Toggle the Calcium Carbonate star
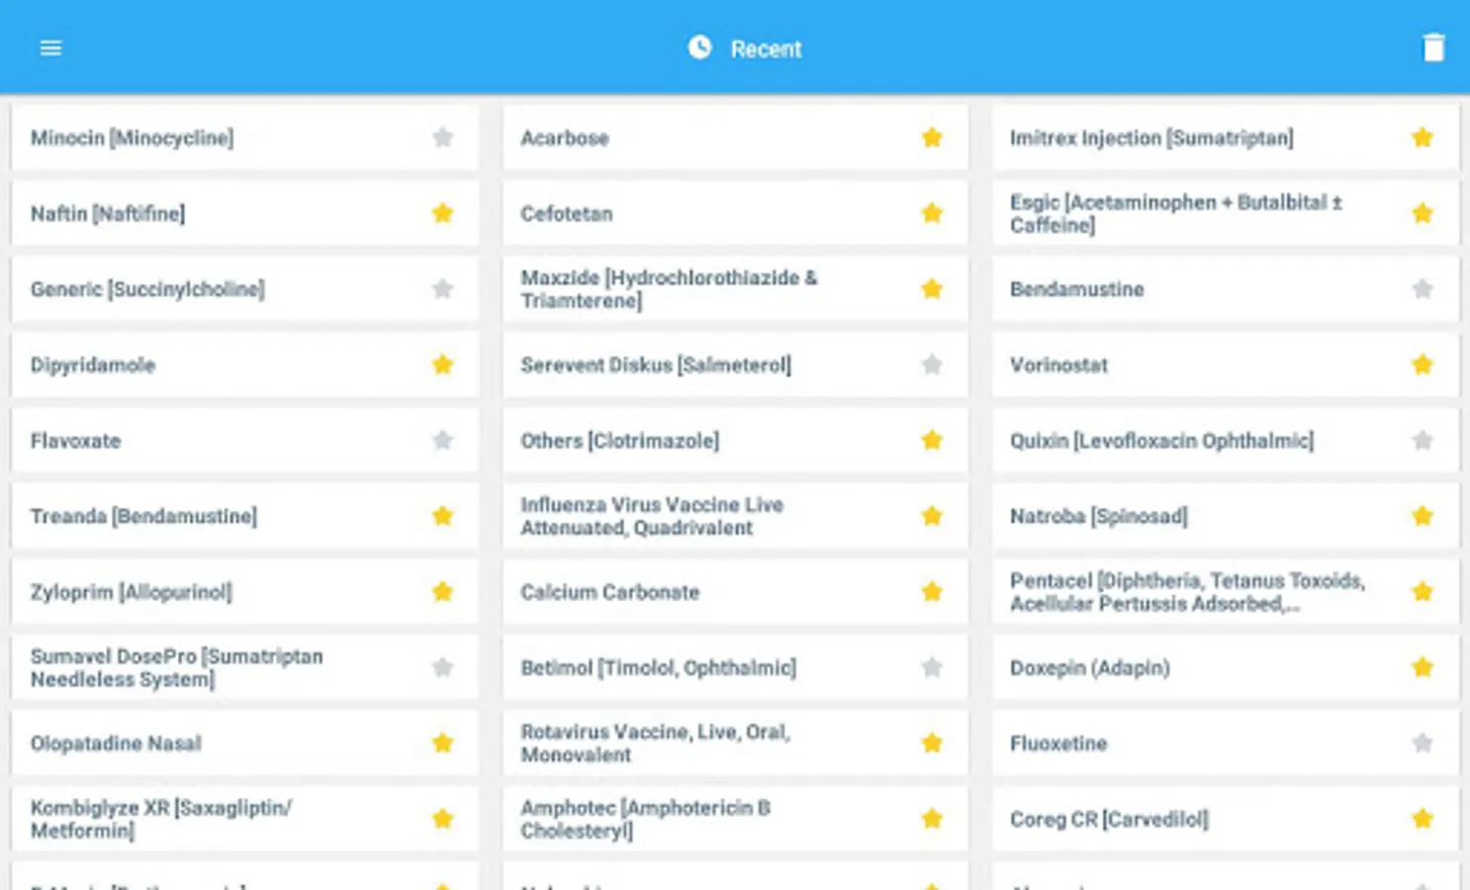The image size is (1470, 890). click(x=932, y=591)
